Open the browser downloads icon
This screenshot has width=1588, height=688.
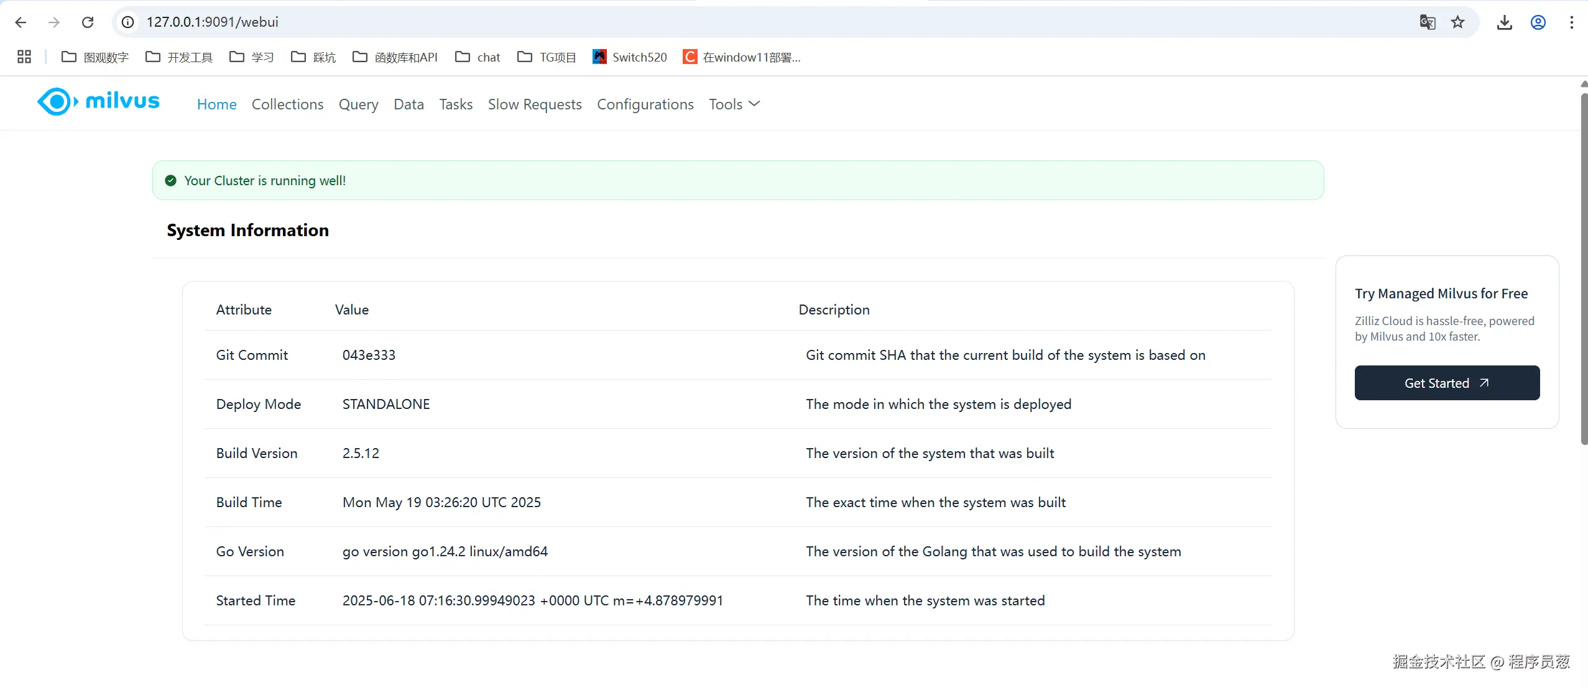[1504, 22]
